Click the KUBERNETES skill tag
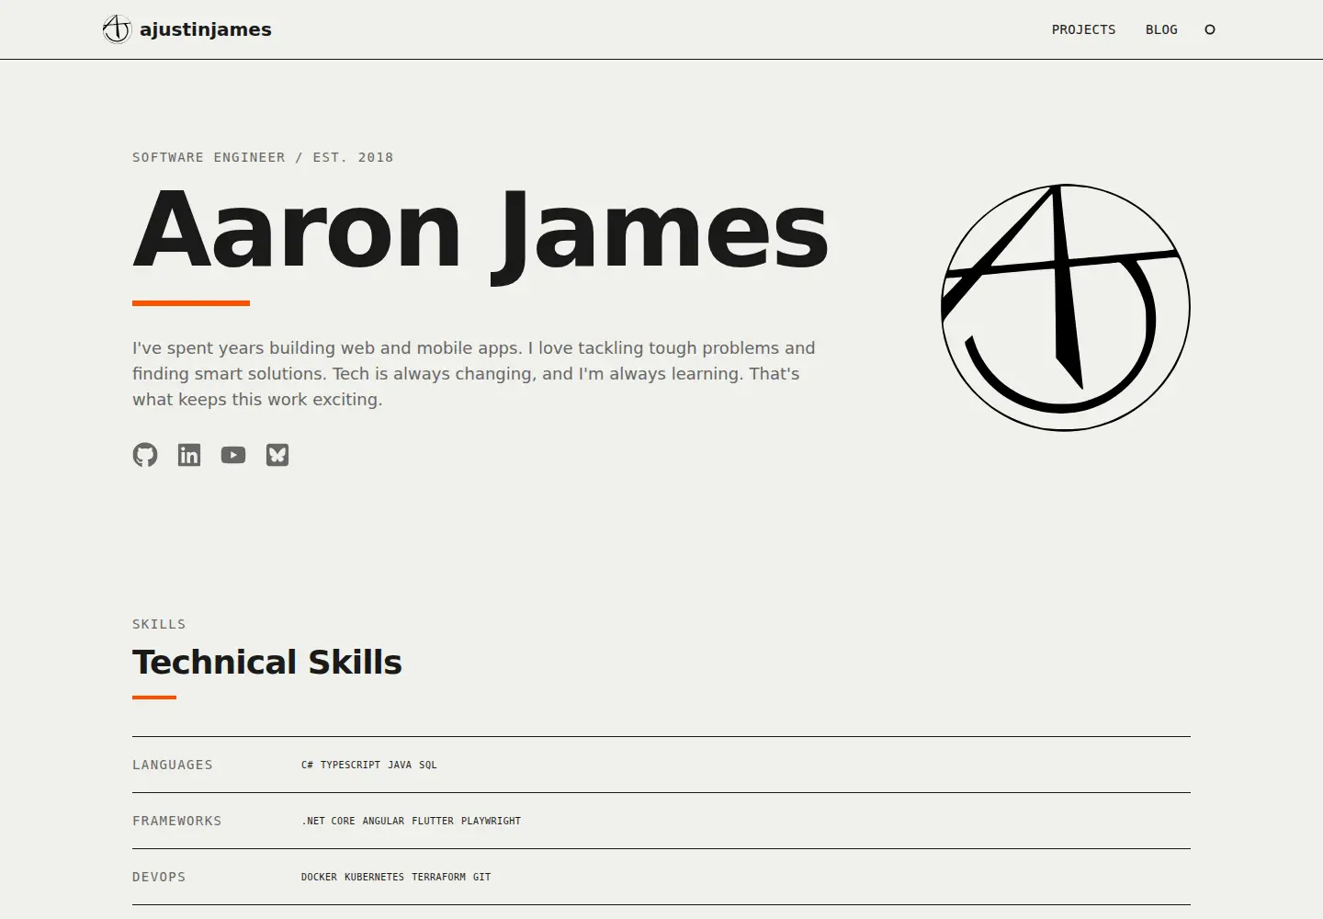Viewport: 1323px width, 919px height. (374, 877)
